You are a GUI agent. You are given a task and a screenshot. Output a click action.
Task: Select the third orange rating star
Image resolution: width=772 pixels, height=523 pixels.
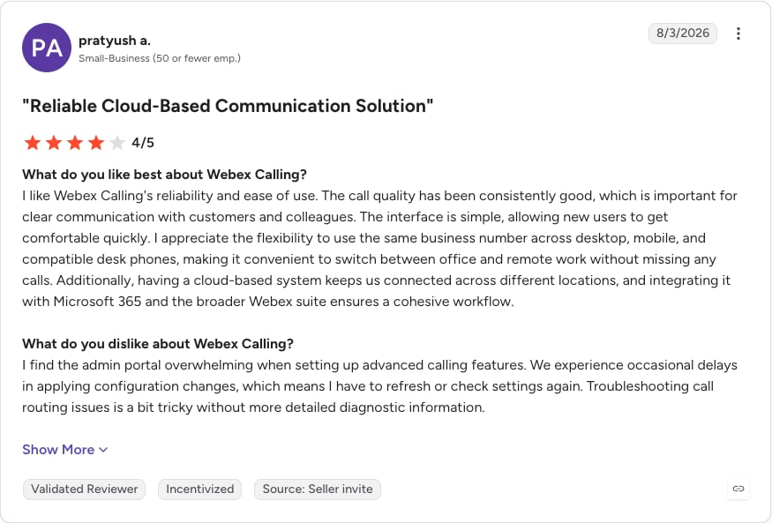coord(75,143)
